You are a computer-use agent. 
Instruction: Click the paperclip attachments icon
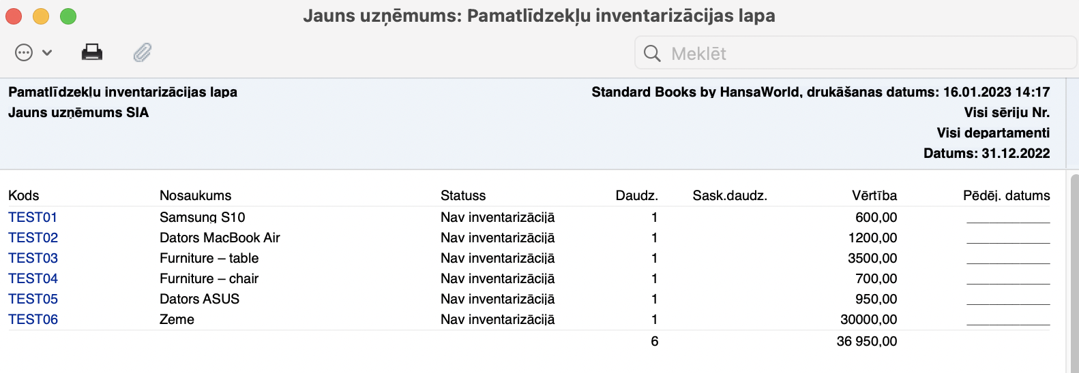[142, 52]
